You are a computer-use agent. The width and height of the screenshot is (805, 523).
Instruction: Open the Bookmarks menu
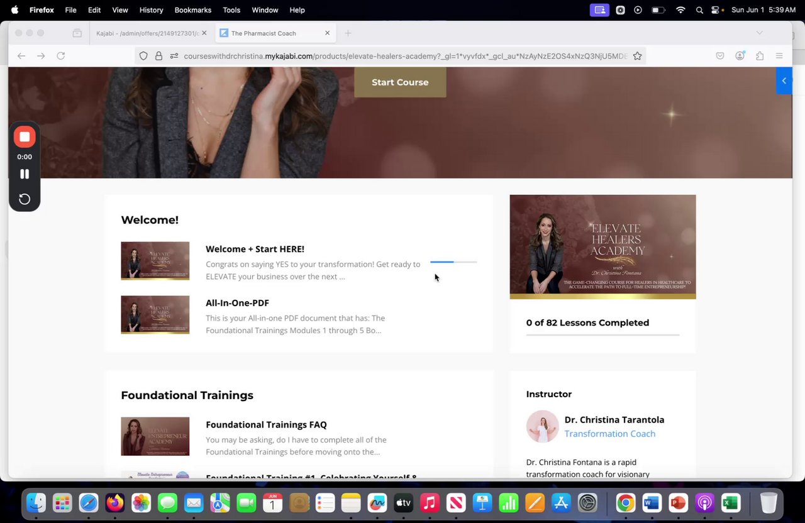[x=192, y=10]
